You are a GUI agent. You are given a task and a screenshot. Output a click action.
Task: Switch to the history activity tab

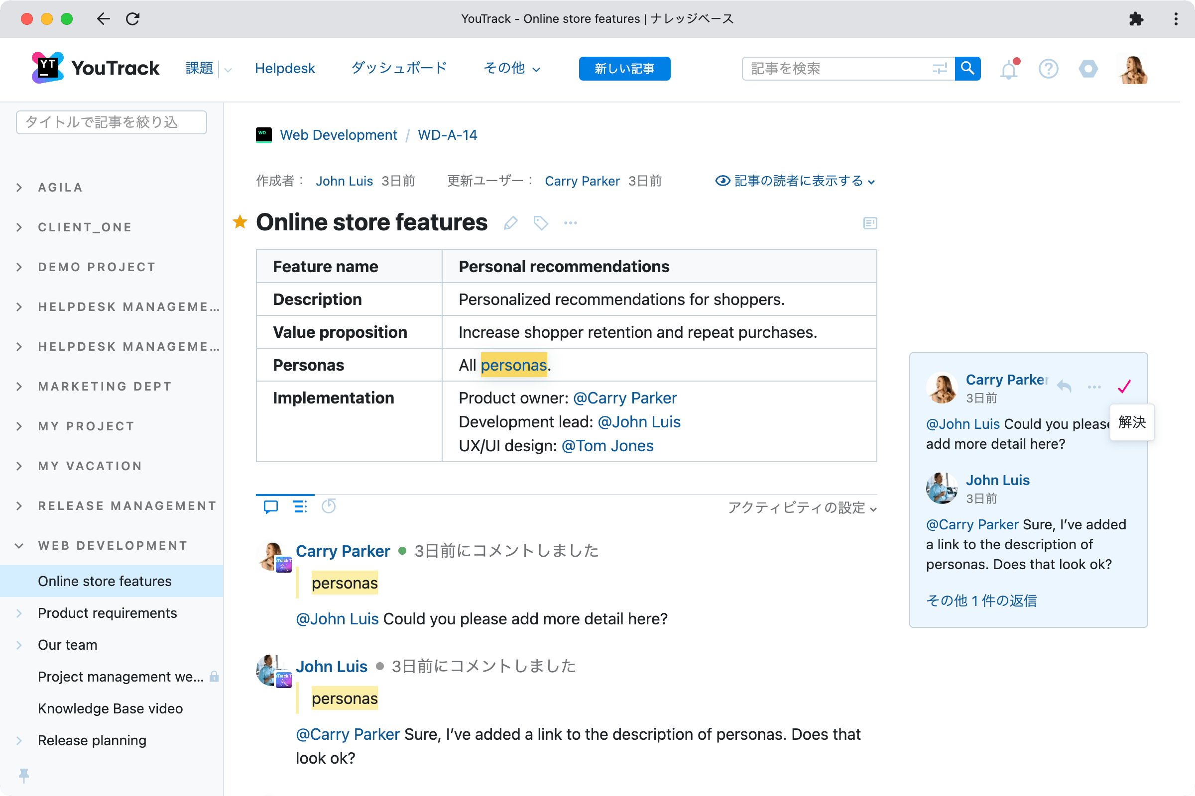click(329, 506)
